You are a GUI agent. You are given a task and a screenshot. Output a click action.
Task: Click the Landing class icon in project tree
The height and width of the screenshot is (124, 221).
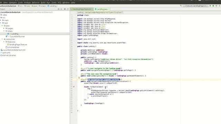click(8, 34)
